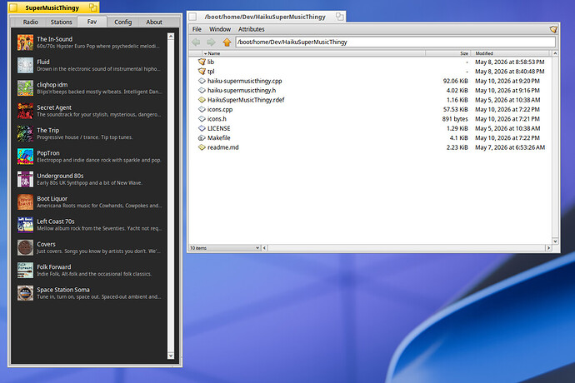Select the Folk Forward station icon
The image size is (575, 383).
(x=25, y=270)
